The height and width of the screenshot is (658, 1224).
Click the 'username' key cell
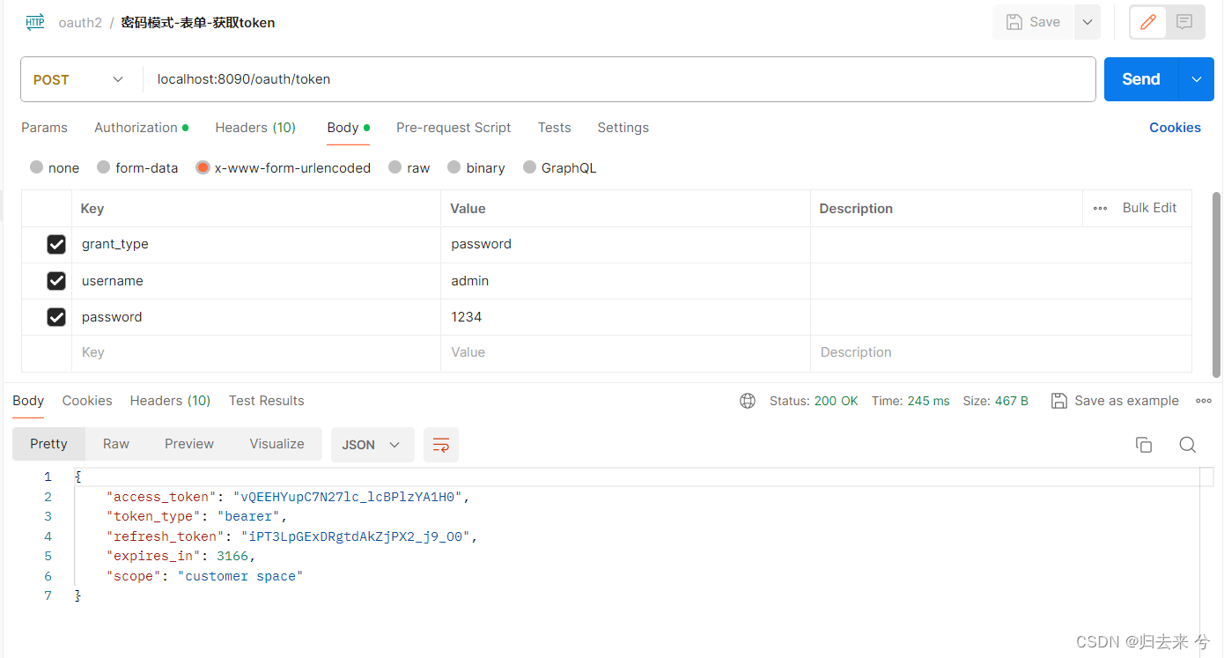tap(256, 281)
